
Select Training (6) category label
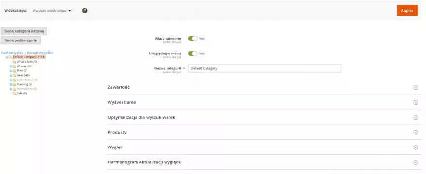pyautogui.click(x=25, y=84)
